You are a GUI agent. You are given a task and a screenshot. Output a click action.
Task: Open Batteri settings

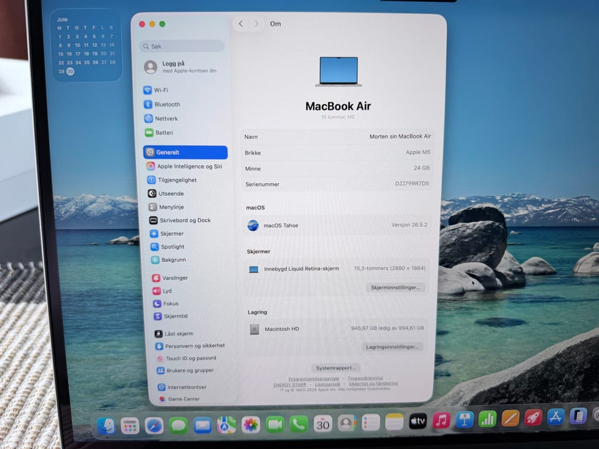(159, 132)
